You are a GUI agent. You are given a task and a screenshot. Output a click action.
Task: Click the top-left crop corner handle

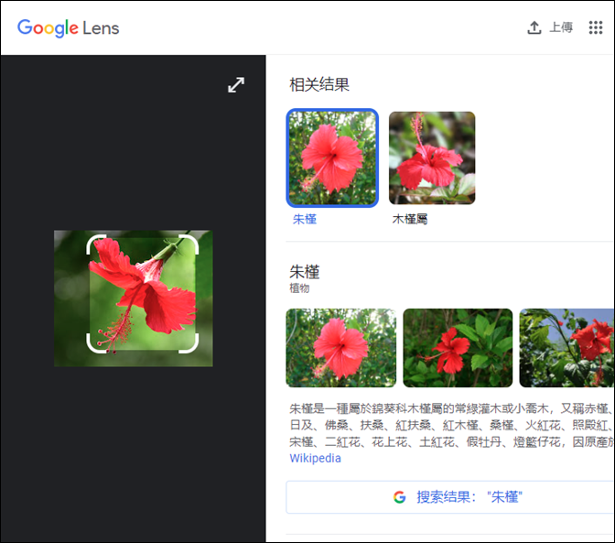click(95, 244)
